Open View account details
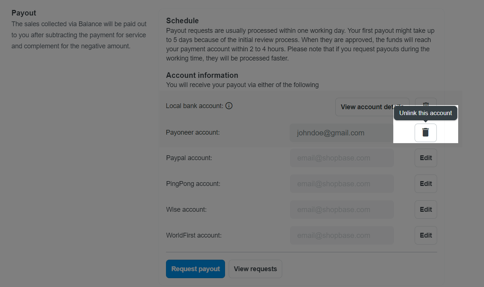The height and width of the screenshot is (287, 484). (372, 107)
